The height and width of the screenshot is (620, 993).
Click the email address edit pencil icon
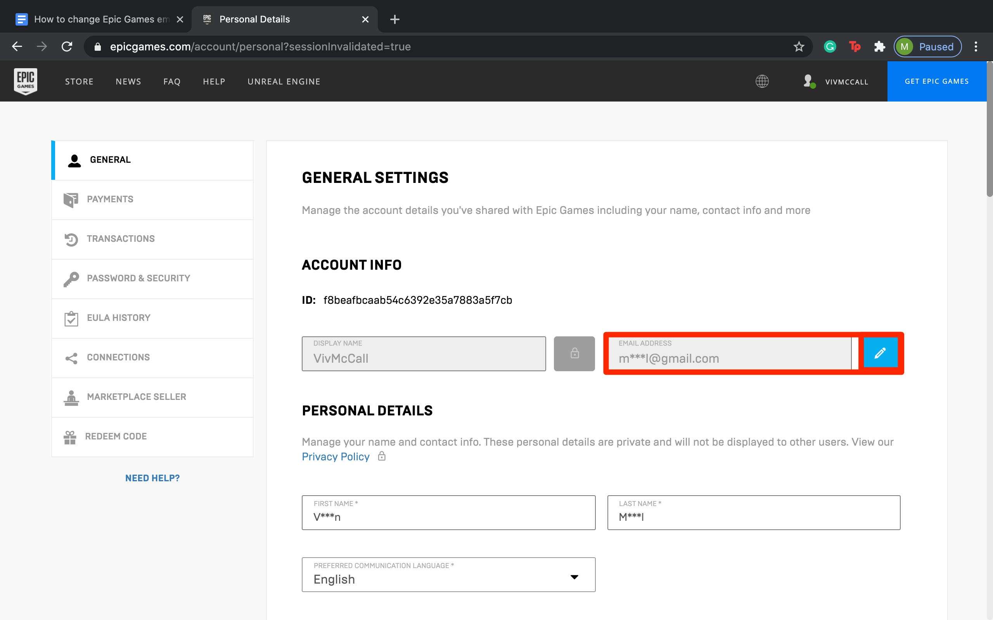(x=881, y=353)
